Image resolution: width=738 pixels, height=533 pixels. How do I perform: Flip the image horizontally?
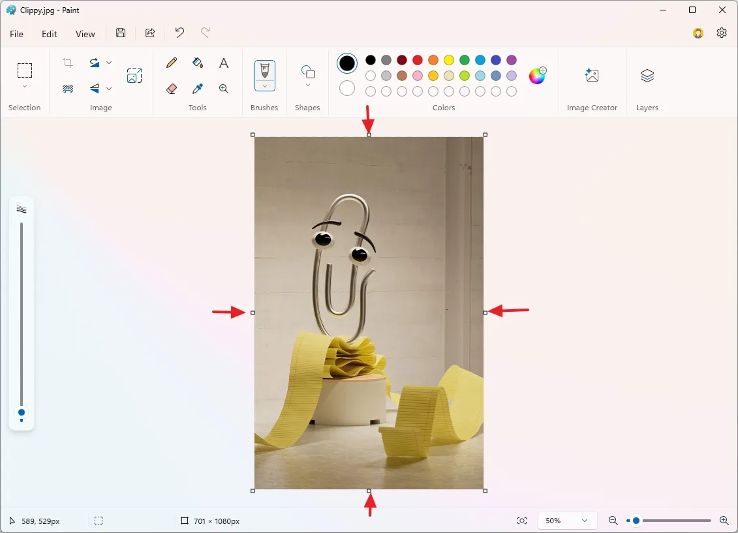pyautogui.click(x=95, y=88)
